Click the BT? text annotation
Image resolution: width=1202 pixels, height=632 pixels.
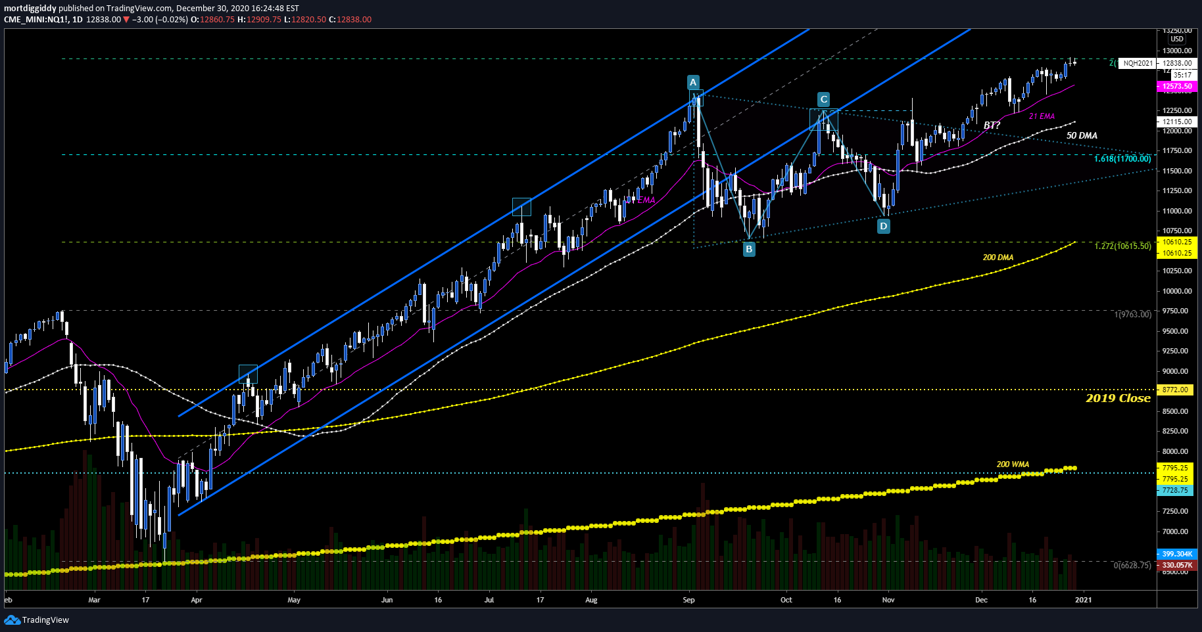click(x=992, y=125)
